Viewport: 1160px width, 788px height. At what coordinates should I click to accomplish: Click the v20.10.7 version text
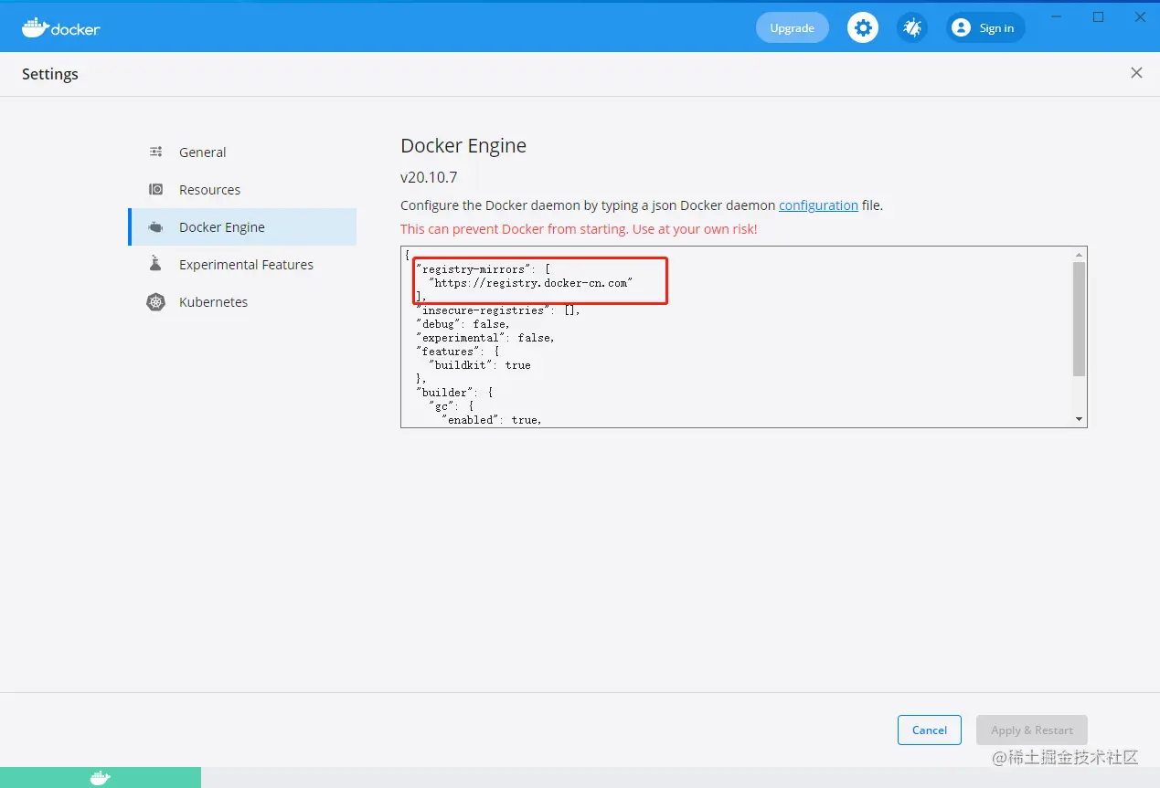coord(429,177)
